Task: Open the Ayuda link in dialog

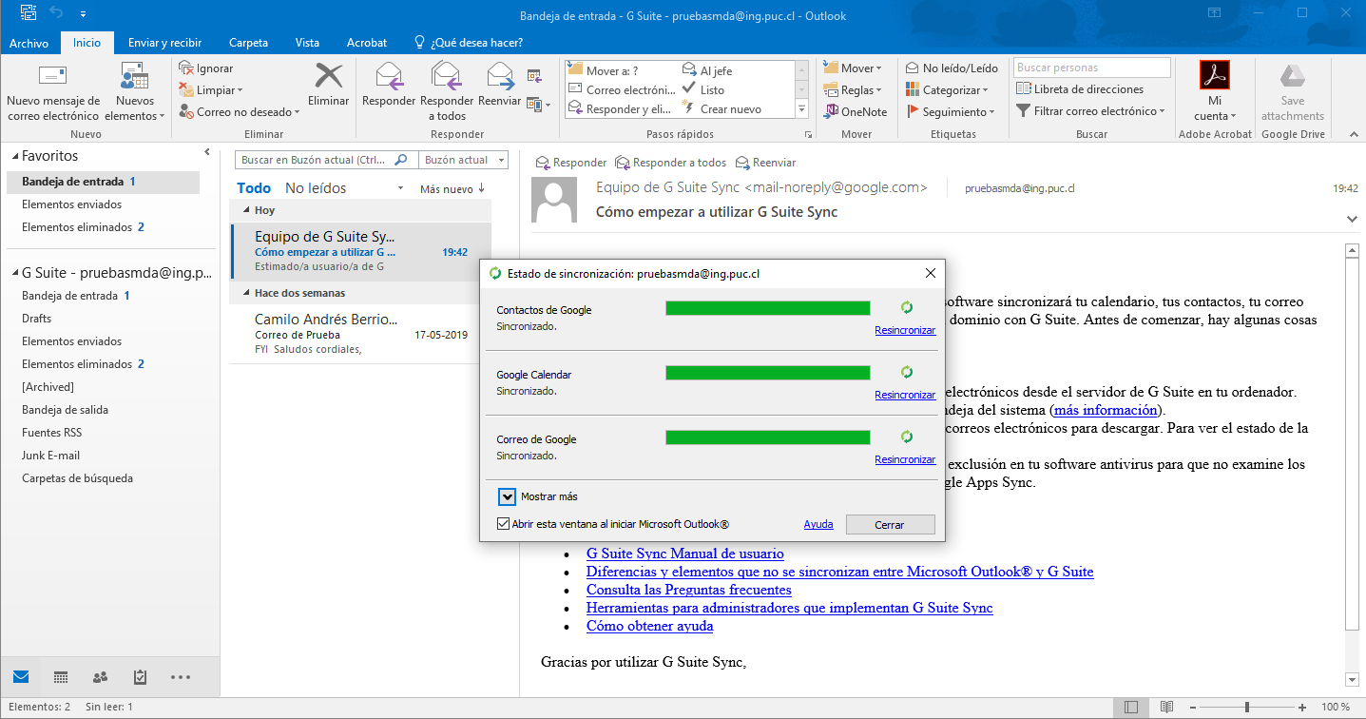Action: 818,524
